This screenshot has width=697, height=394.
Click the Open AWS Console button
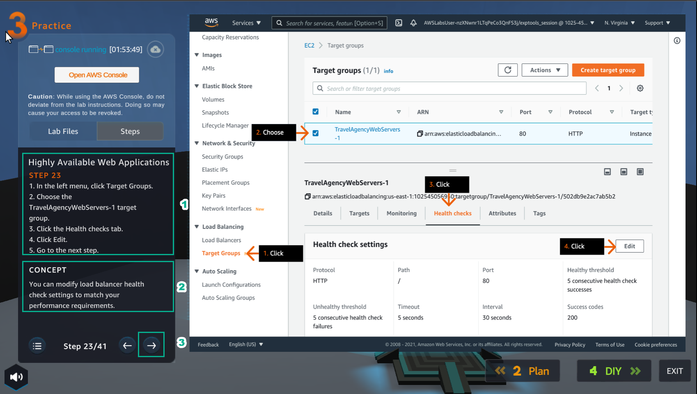(97, 75)
